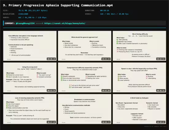
Task: Click red X beside 'Let's go to the kitchen'
Action: click(70, 85)
